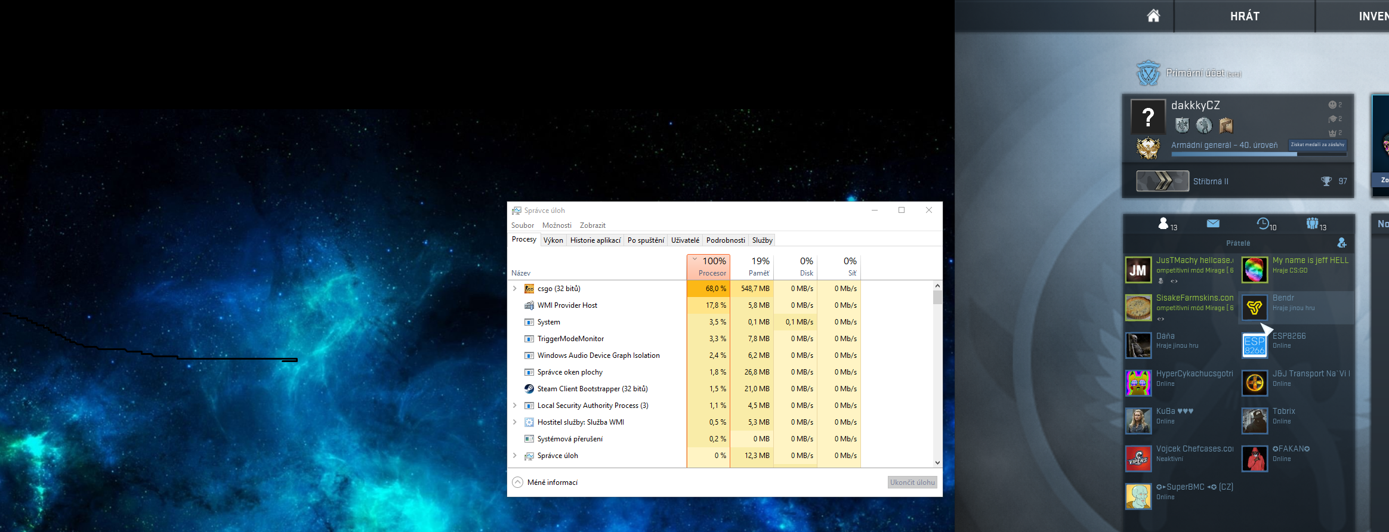
Task: Collapse Task Manager with Méně informací arrow
Action: [x=517, y=482]
